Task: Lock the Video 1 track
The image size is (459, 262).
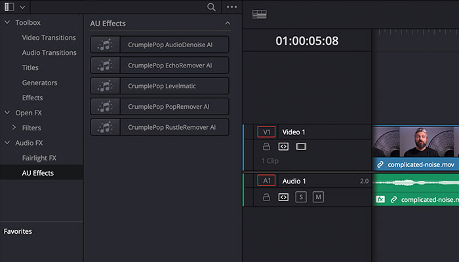Action: pos(266,146)
